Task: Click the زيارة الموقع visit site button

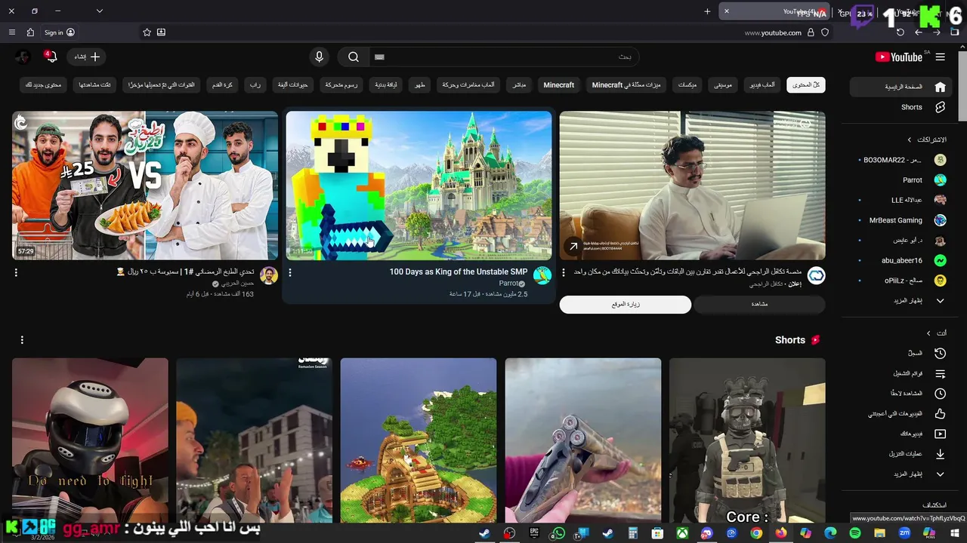Action: (x=626, y=304)
